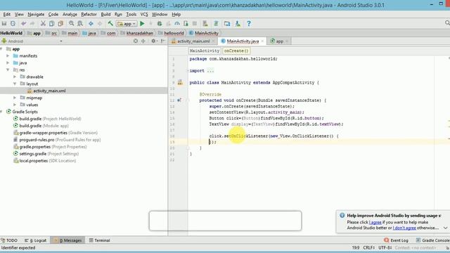This screenshot has width=450, height=253.
Task: Switch to the app editor tab
Action: coord(279,41)
